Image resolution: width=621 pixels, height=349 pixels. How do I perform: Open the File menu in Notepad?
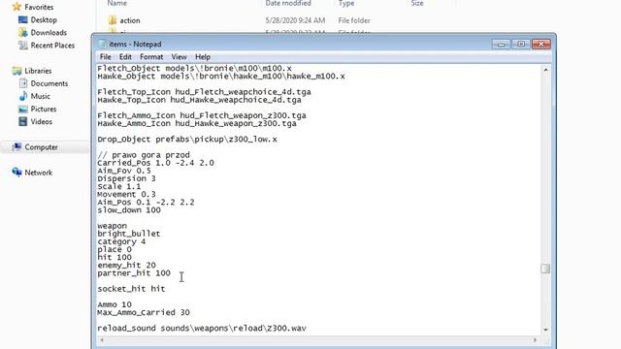(x=106, y=57)
